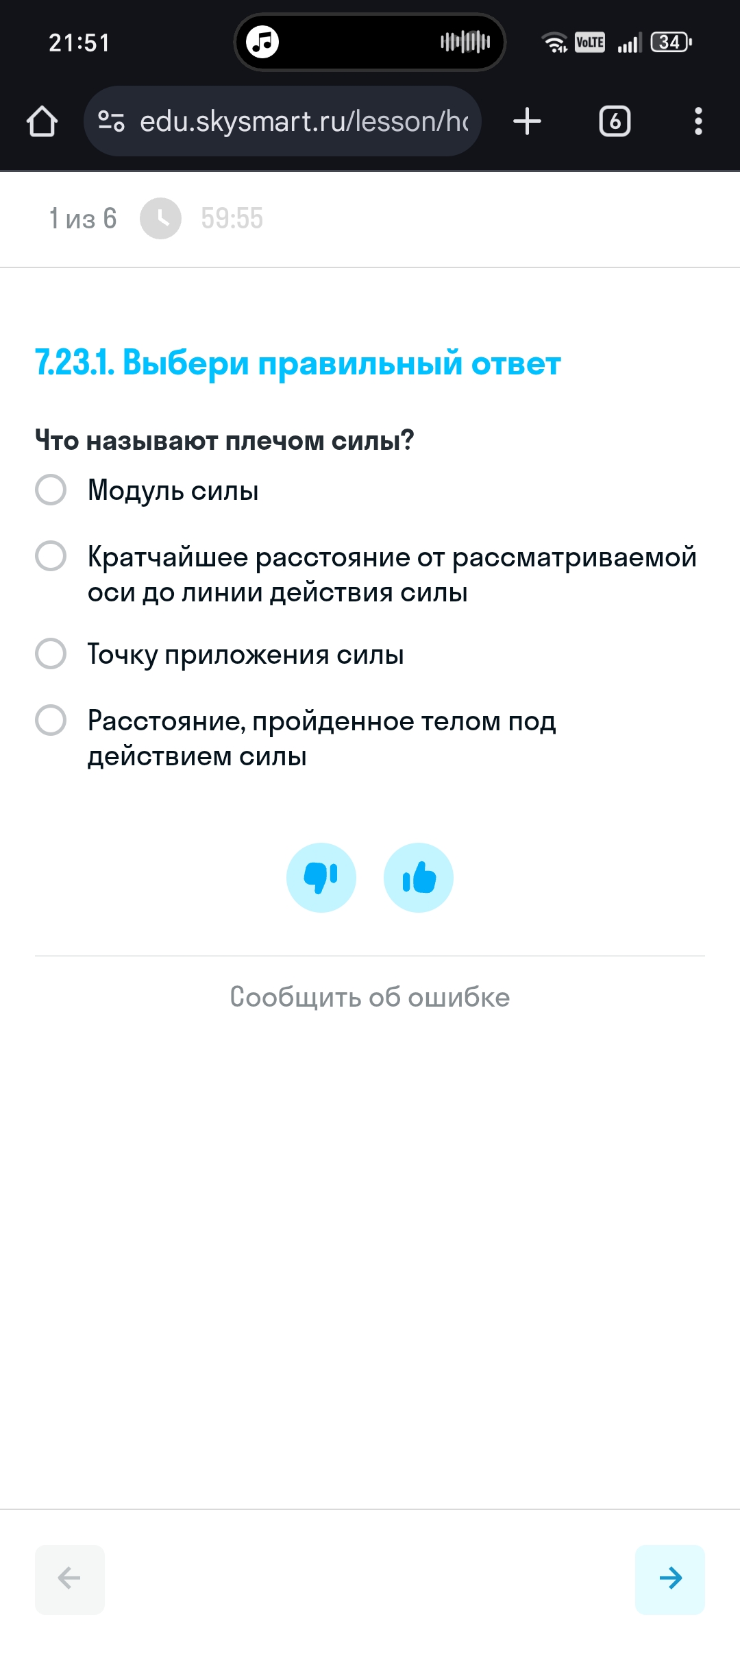Go back with previous question arrow

(70, 1578)
